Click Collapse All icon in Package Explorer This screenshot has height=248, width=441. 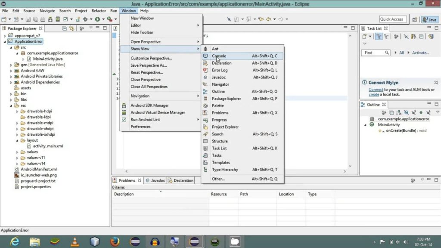tap(65, 28)
